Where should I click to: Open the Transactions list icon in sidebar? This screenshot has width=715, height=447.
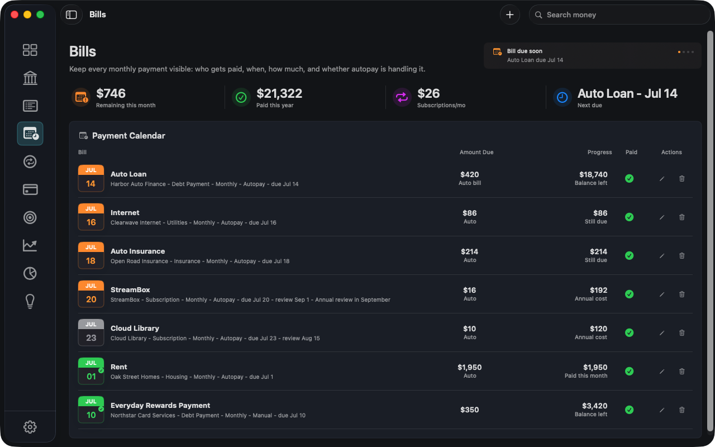30,106
